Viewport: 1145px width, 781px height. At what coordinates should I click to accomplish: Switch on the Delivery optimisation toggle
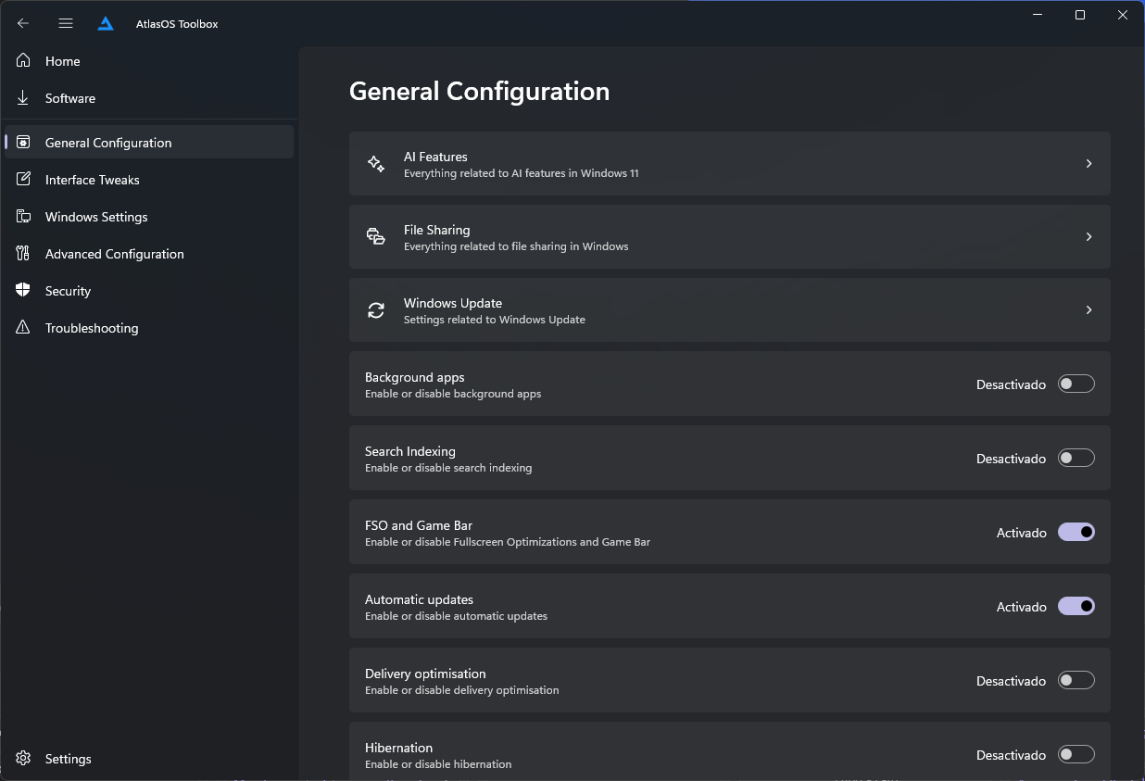click(x=1076, y=680)
